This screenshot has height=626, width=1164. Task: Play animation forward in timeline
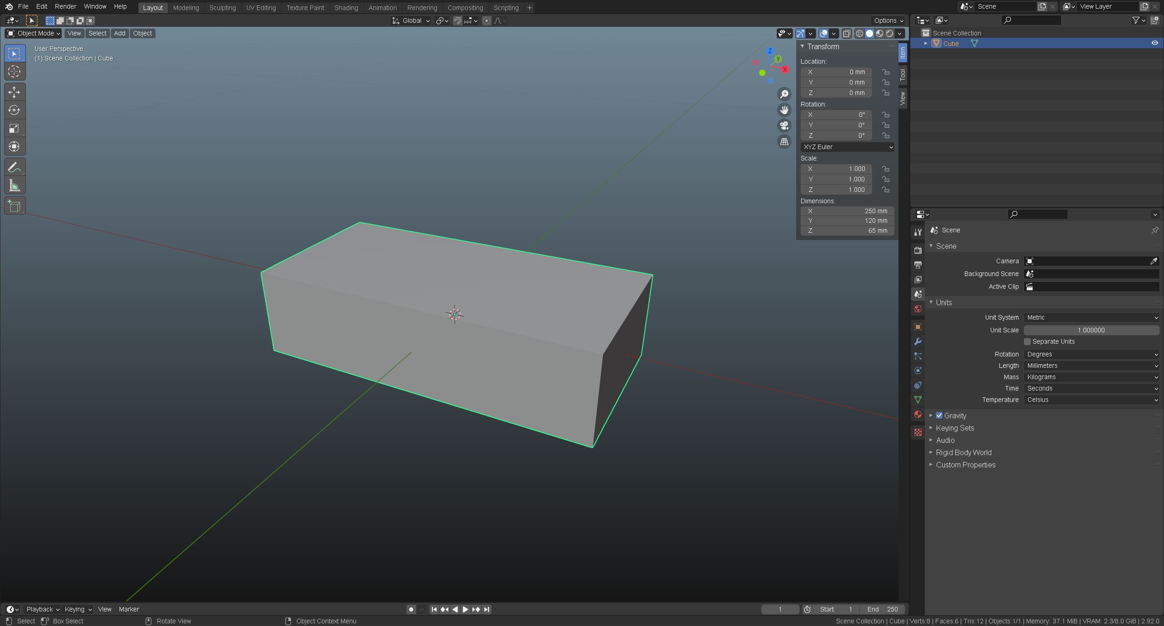(x=466, y=609)
